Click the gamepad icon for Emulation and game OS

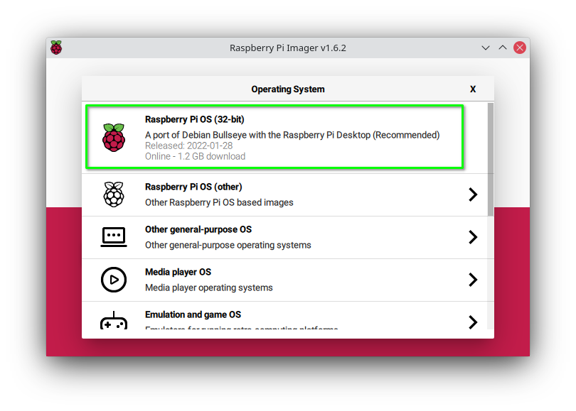coord(114,320)
